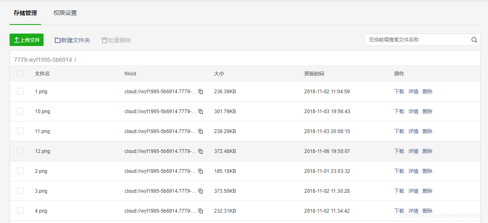The image size is (488, 223).
Task: Copy the fileid of 10.png
Action: [201, 111]
